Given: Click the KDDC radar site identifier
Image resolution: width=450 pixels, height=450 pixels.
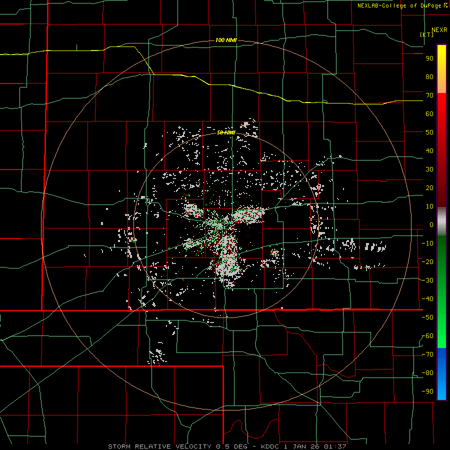Looking at the screenshot, I should coord(271,446).
